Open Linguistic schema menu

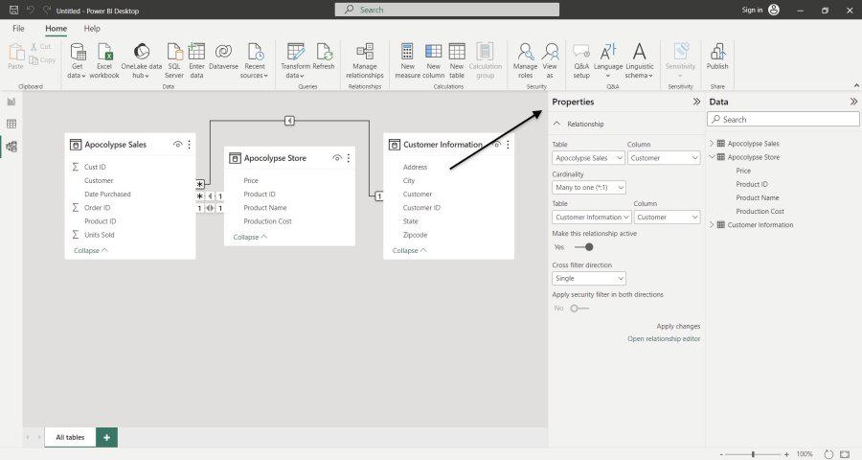click(640, 60)
